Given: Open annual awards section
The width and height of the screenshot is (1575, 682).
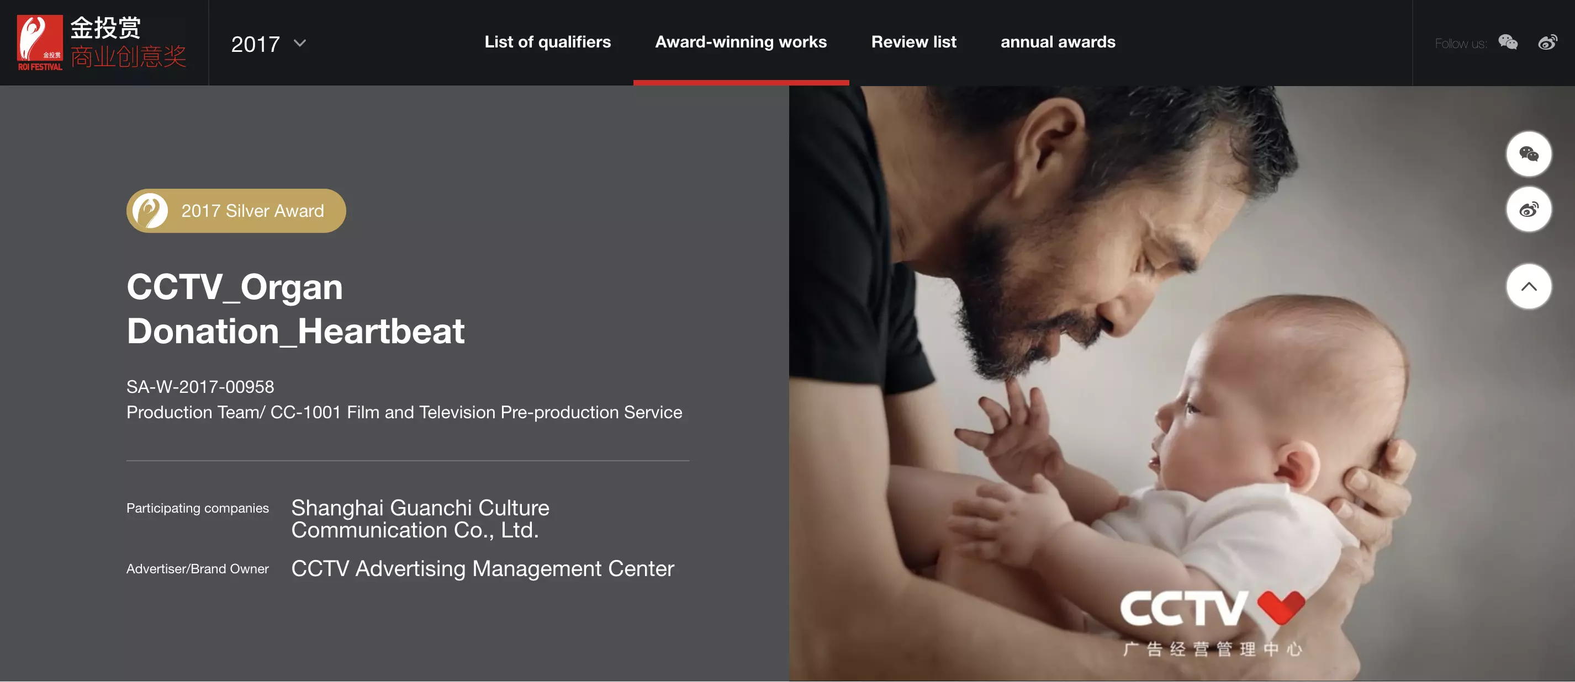Looking at the screenshot, I should coord(1058,42).
